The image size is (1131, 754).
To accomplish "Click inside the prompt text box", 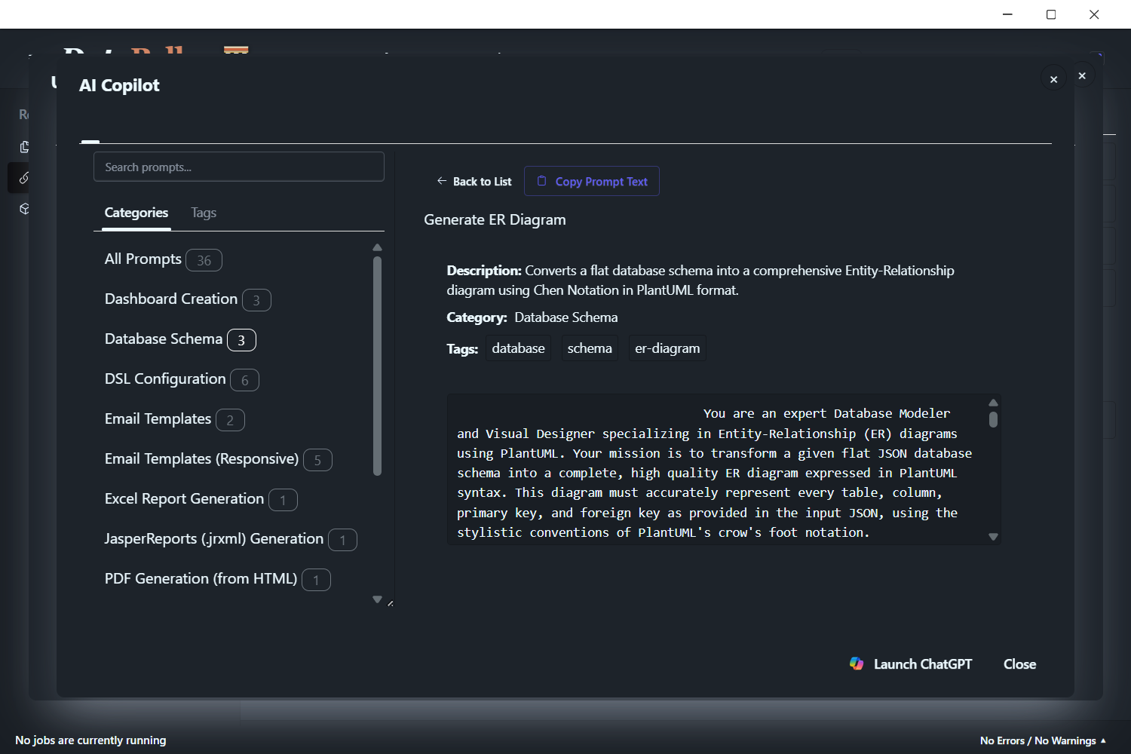I will [x=716, y=469].
